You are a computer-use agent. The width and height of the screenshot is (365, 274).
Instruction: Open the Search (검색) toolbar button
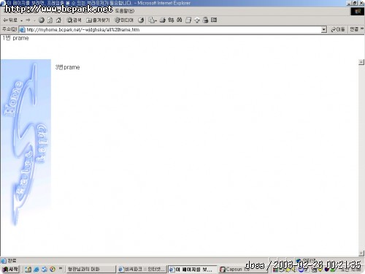pyautogui.click(x=74, y=20)
